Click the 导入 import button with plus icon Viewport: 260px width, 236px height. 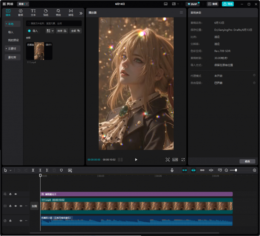33,31
